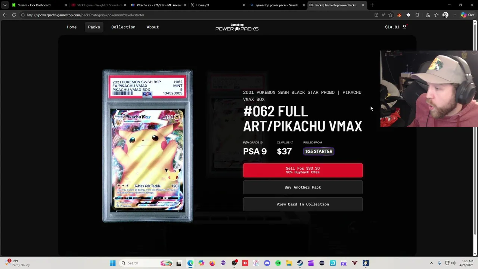Click the $14.81 balance

pos(392,27)
